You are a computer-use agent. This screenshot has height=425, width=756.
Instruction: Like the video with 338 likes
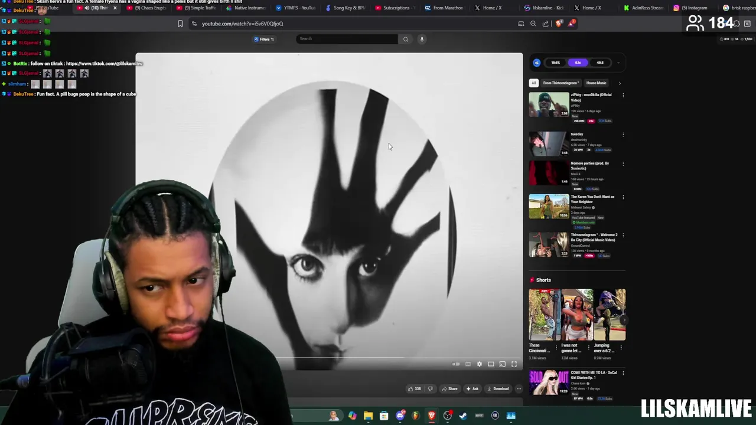point(414,388)
